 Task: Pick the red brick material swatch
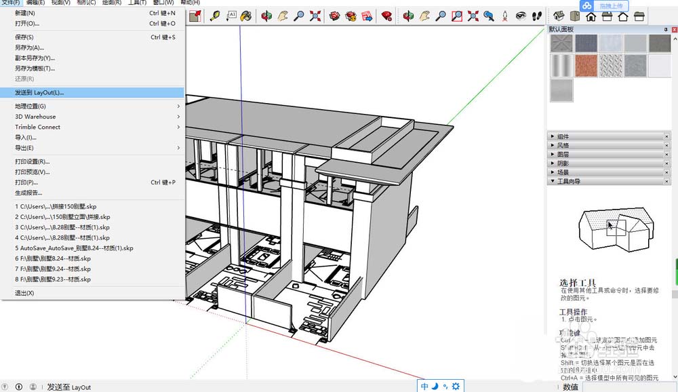tap(585, 66)
